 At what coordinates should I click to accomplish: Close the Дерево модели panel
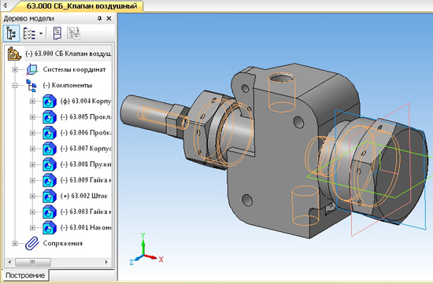[109, 19]
